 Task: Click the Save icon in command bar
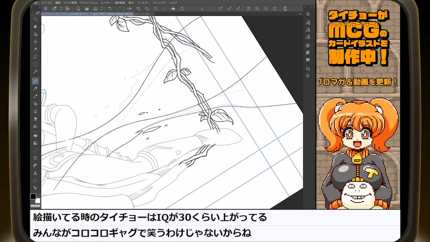coord(95,9)
